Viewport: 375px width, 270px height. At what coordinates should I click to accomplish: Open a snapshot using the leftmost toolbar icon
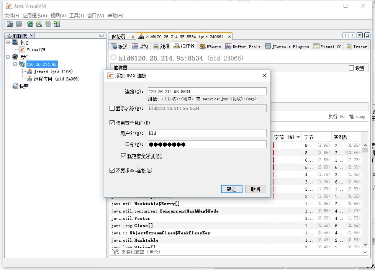click(10, 24)
